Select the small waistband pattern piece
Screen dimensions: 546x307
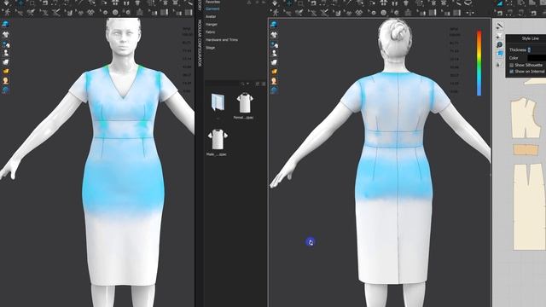tap(526, 150)
